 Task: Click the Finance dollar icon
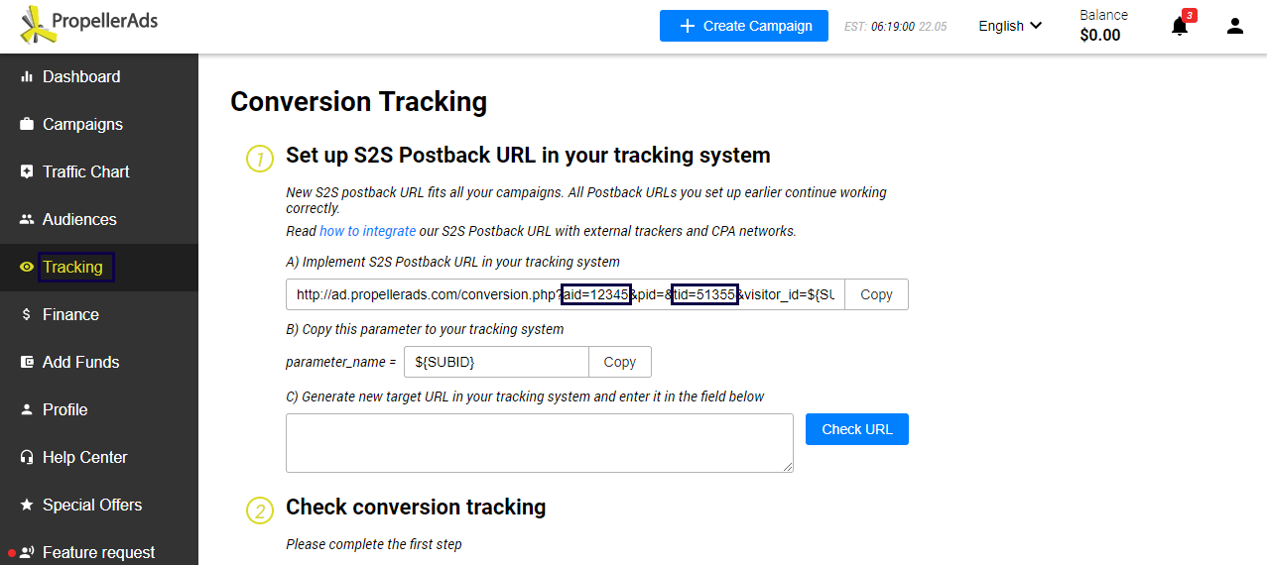tap(27, 315)
